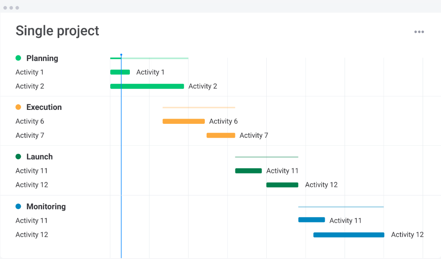
Task: Click the Planning group green status dot
Action: [x=17, y=58]
